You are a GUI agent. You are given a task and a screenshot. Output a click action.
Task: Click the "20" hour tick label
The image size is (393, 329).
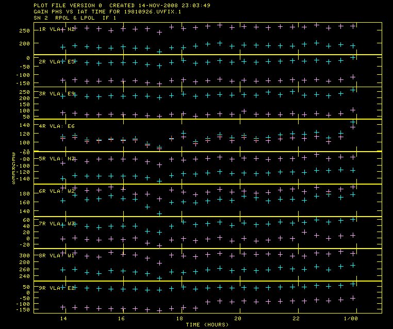238,319
